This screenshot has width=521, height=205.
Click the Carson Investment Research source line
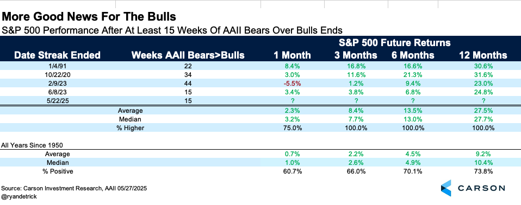tap(74, 188)
